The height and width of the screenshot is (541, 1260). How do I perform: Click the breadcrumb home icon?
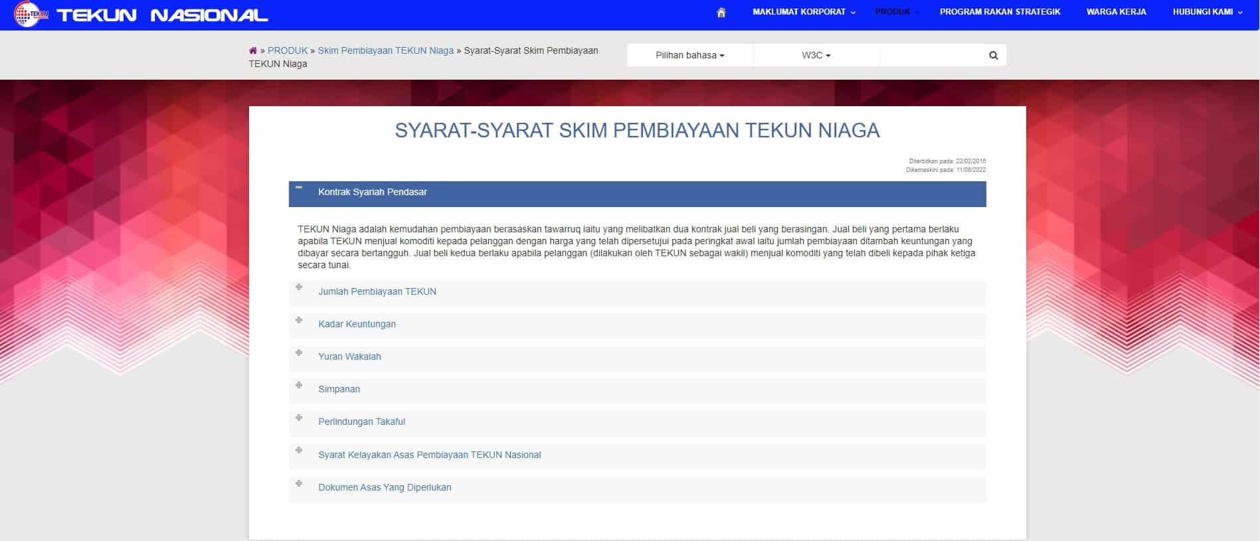(253, 50)
